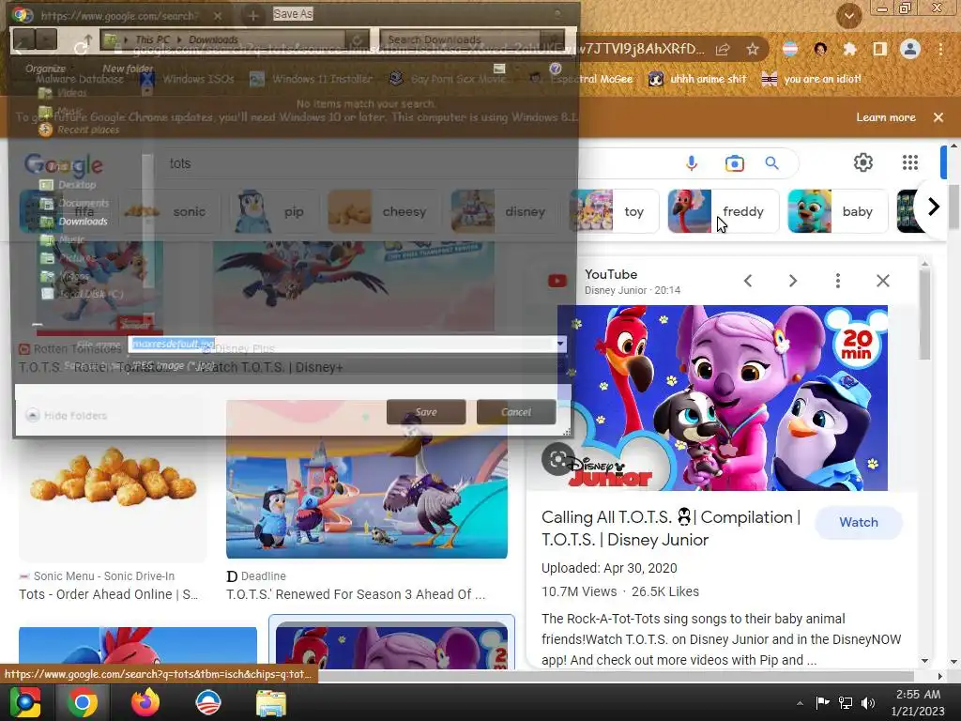961x721 pixels.
Task: Select Desktop in dialog folder tree
Action: coord(69,185)
